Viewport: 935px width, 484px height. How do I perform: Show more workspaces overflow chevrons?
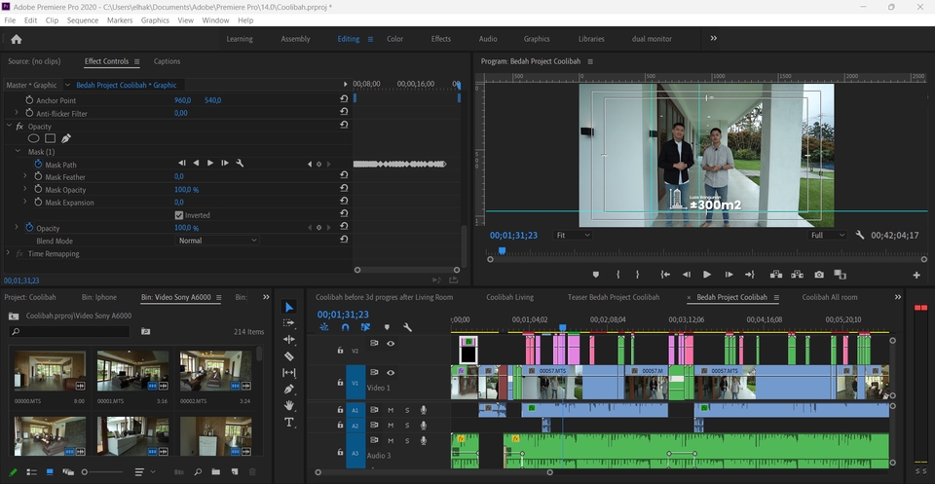pos(713,38)
